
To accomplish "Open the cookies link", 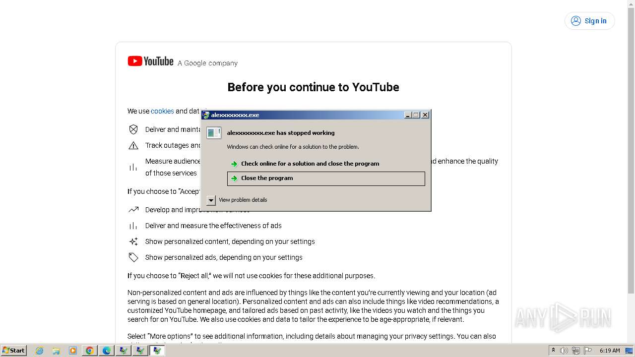I will tap(162, 111).
